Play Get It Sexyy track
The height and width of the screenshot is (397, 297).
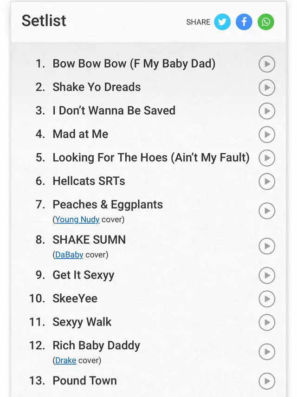267,275
